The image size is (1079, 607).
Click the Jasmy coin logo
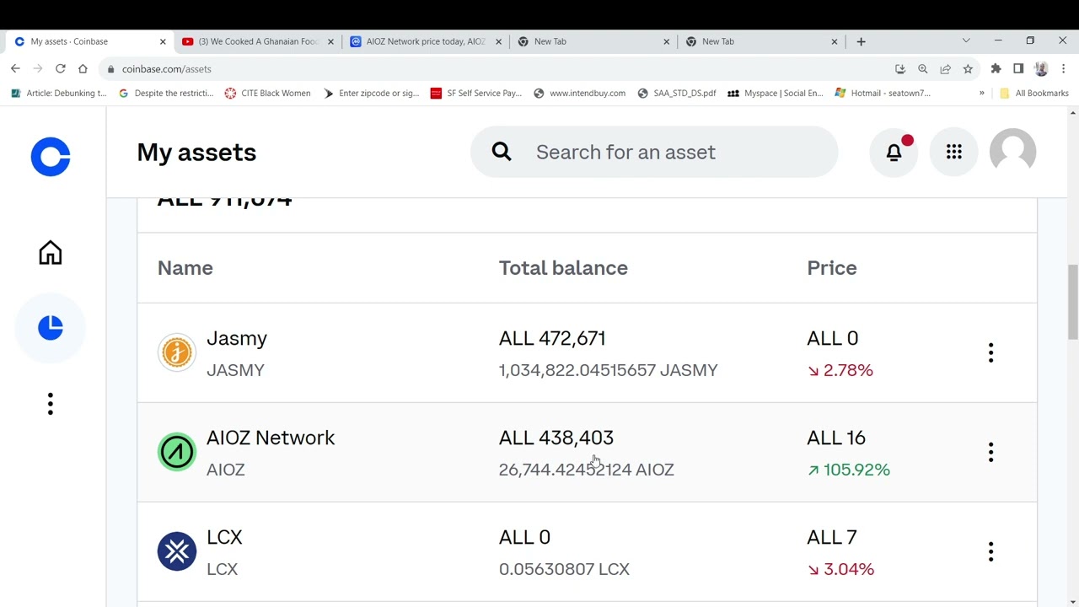click(x=177, y=353)
